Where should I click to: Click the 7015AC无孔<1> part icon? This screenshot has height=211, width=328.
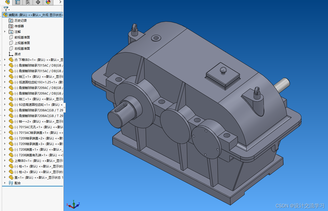coord(11,127)
